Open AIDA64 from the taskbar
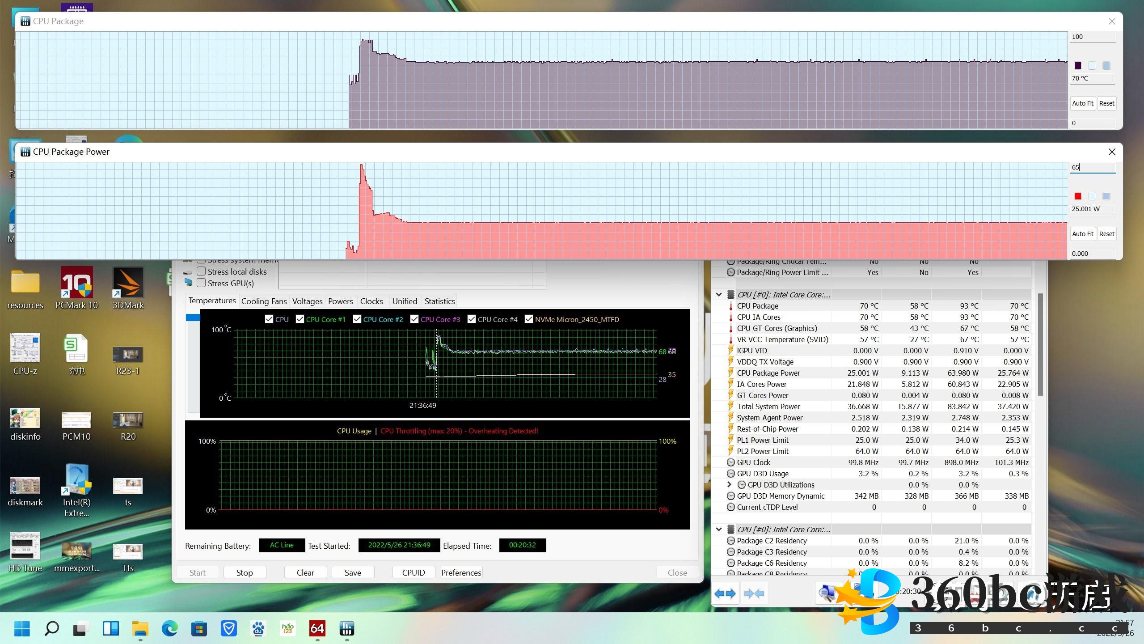 (x=317, y=629)
